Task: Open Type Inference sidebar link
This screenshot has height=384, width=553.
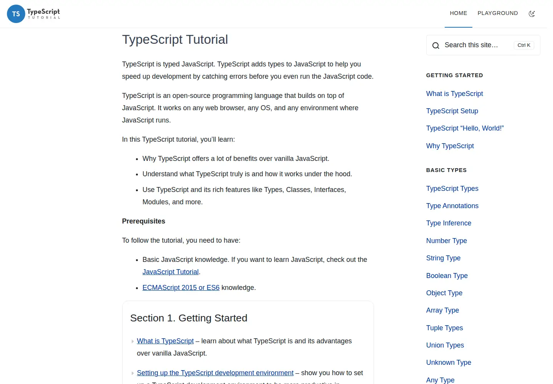Action: 449,223
